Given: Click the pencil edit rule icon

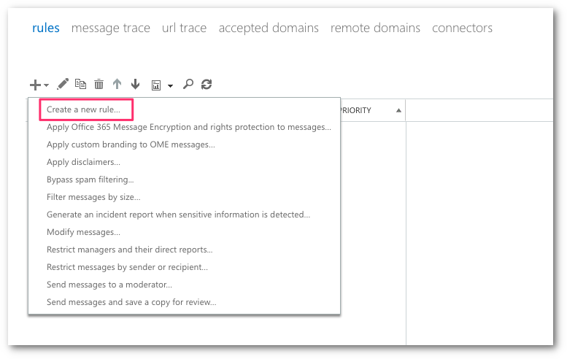Looking at the screenshot, I should [x=63, y=85].
